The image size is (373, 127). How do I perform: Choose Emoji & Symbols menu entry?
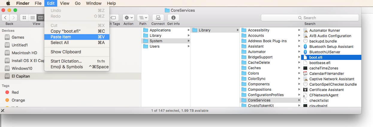(x=77, y=67)
